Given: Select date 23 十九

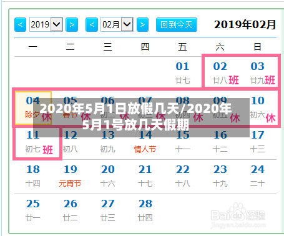Looking at the screenshot, I should click(220, 177).
